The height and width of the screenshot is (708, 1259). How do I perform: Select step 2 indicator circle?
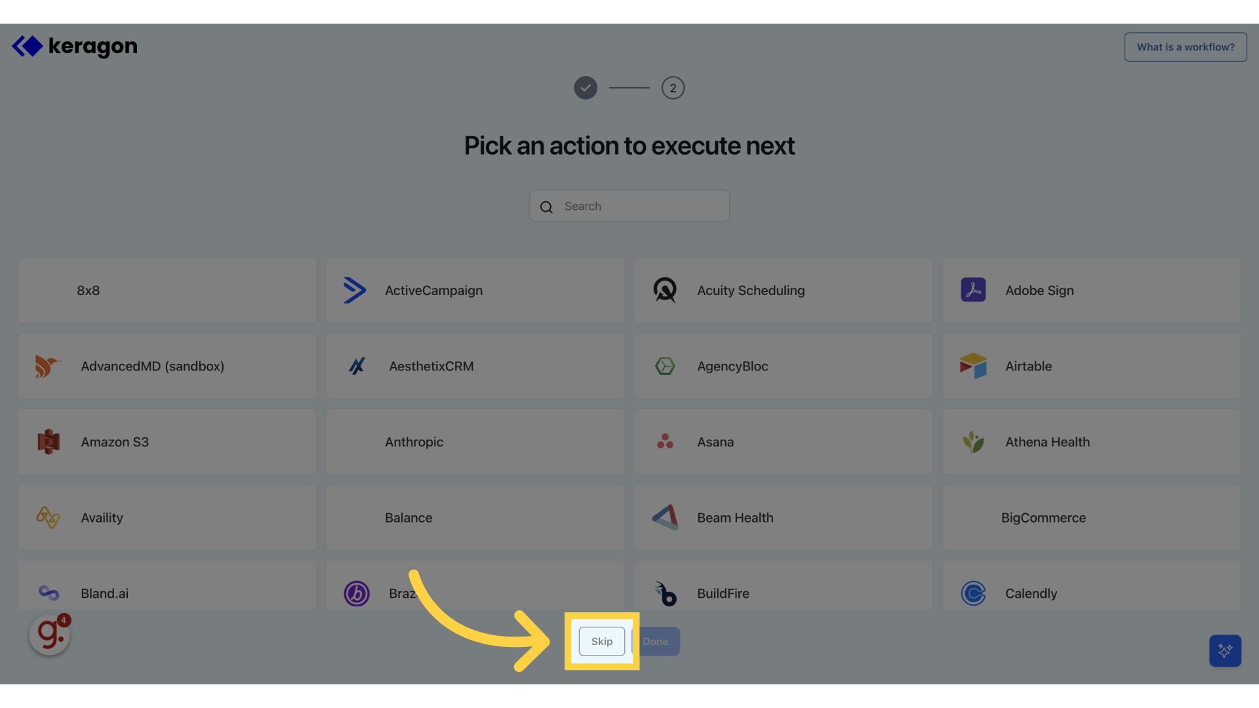(673, 88)
